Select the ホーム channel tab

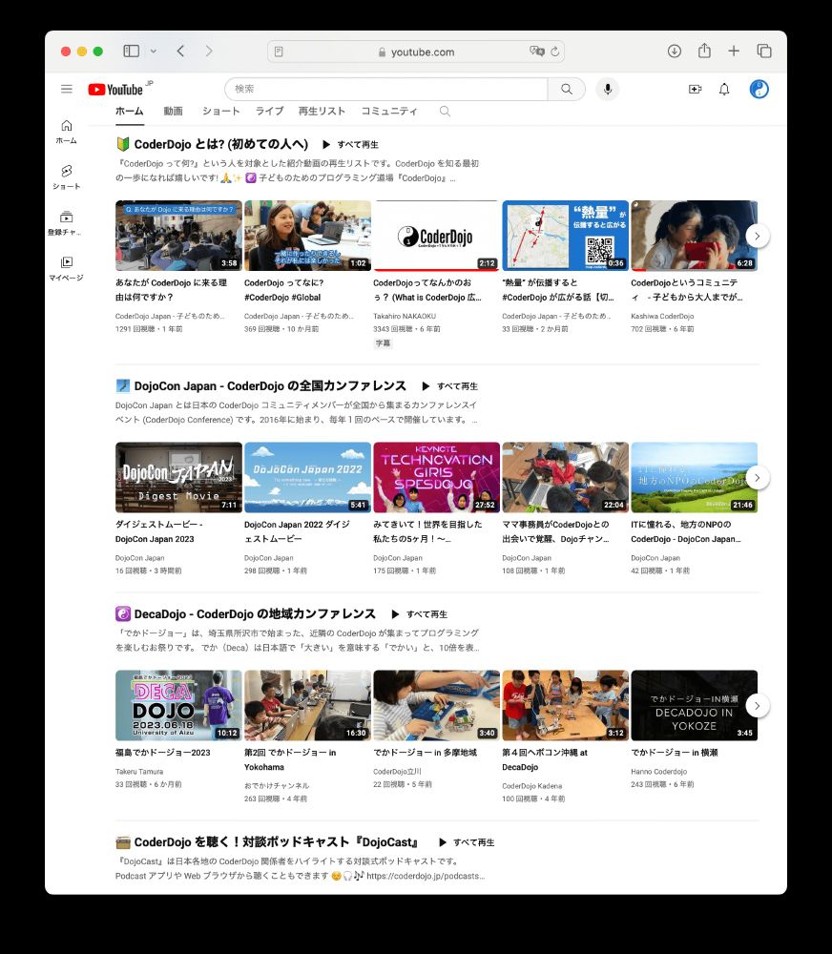pos(130,111)
